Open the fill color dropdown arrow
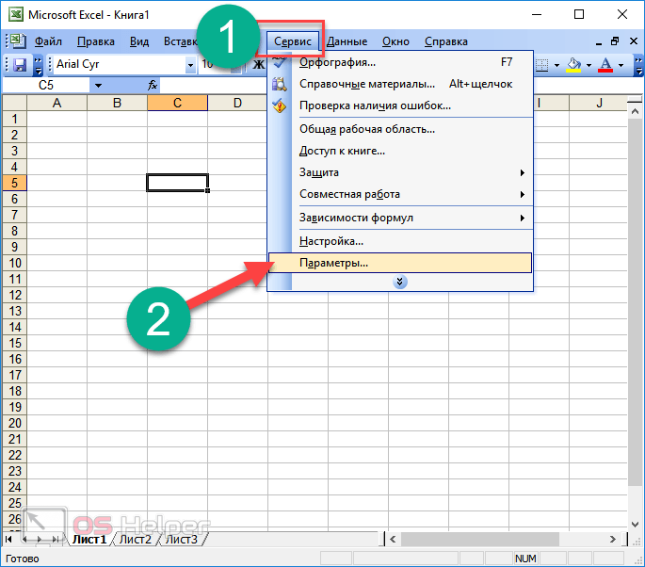This screenshot has height=567, width=645. click(x=589, y=65)
